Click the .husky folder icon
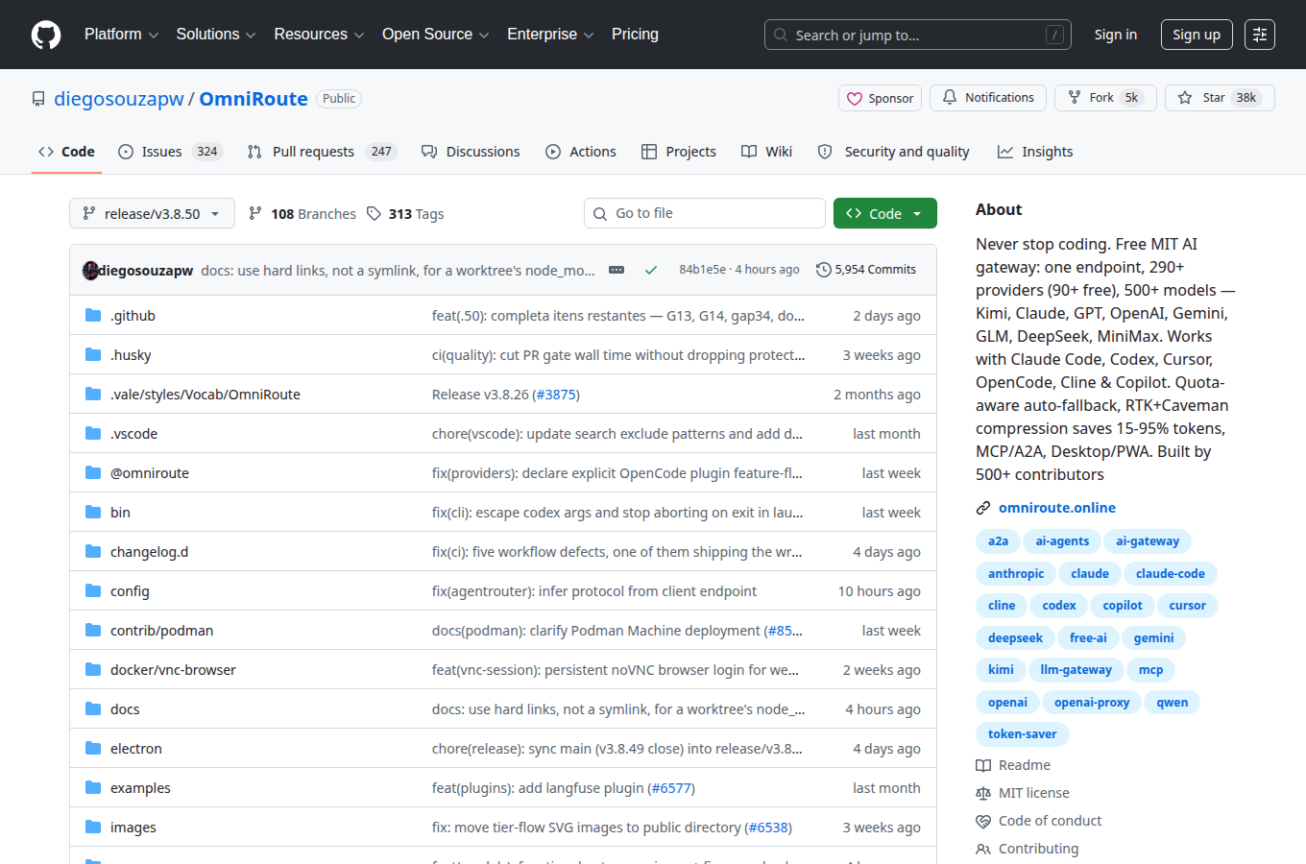This screenshot has height=864, width=1306. click(93, 354)
